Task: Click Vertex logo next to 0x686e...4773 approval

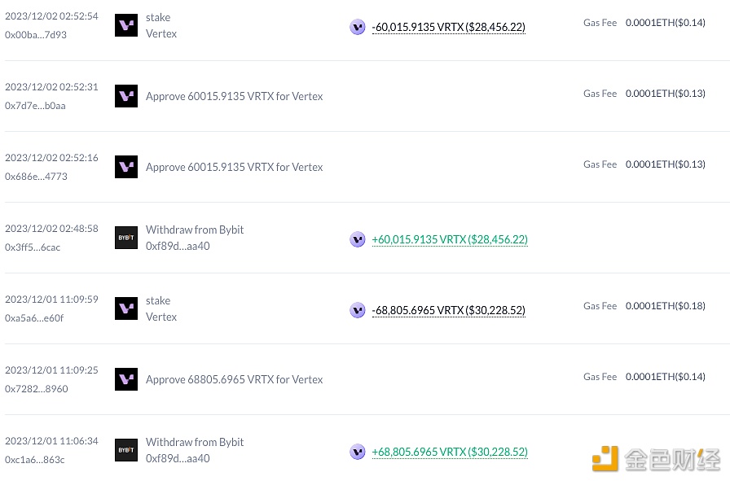Action: [126, 167]
